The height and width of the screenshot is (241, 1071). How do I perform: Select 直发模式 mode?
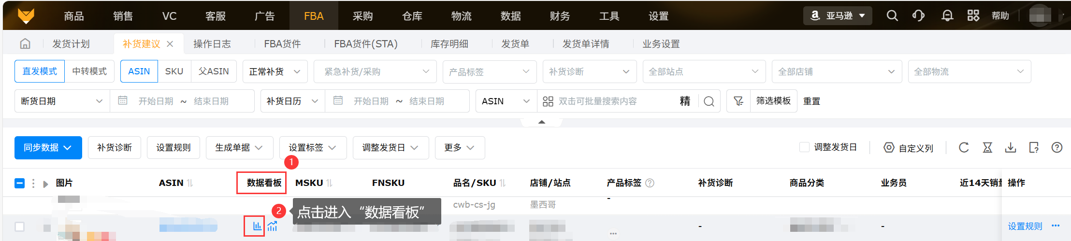click(x=40, y=71)
